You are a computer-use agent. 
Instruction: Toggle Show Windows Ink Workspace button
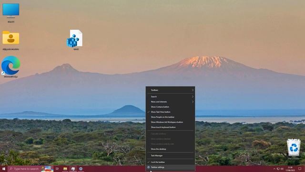click(170, 122)
